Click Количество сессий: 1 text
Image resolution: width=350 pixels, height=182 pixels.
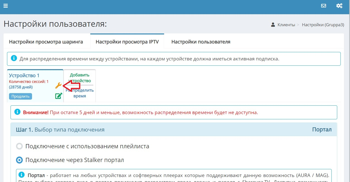(x=29, y=82)
